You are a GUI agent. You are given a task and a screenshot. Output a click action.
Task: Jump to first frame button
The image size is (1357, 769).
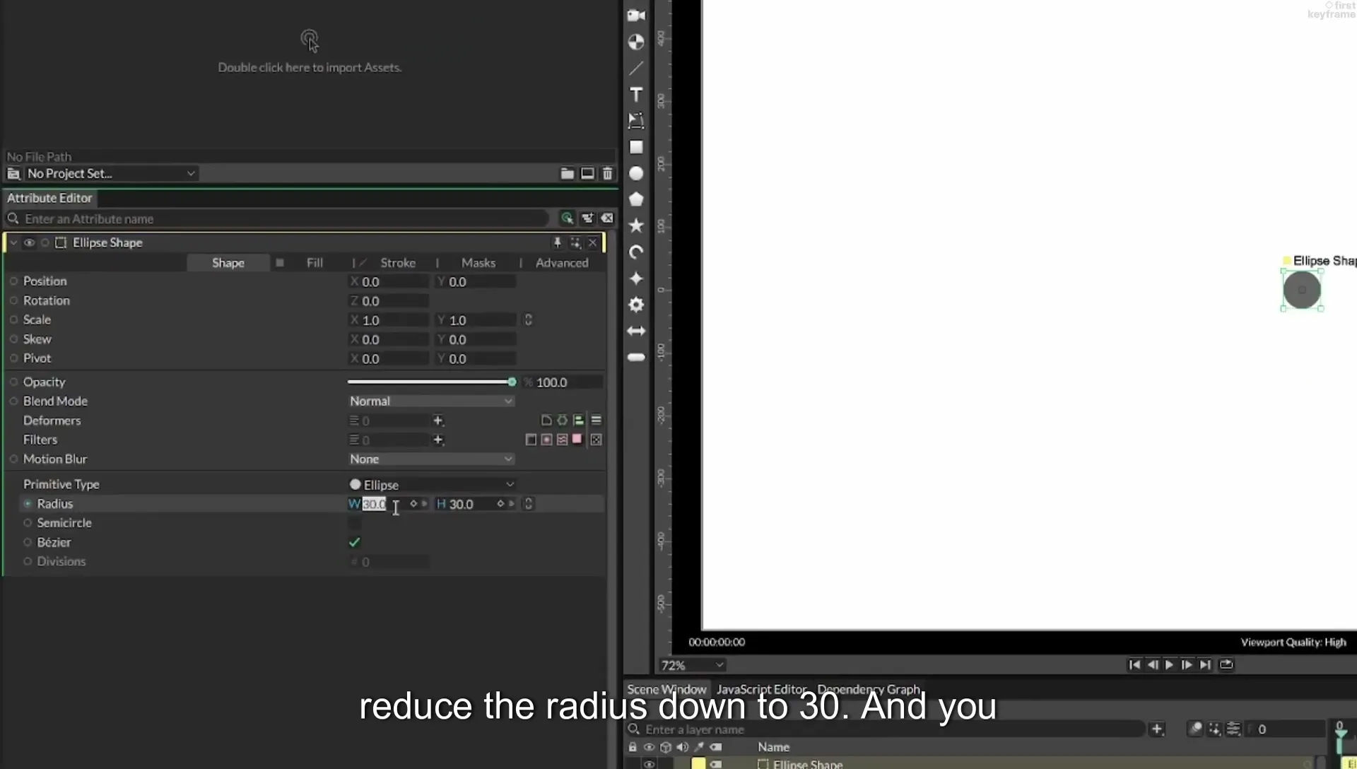tap(1134, 664)
